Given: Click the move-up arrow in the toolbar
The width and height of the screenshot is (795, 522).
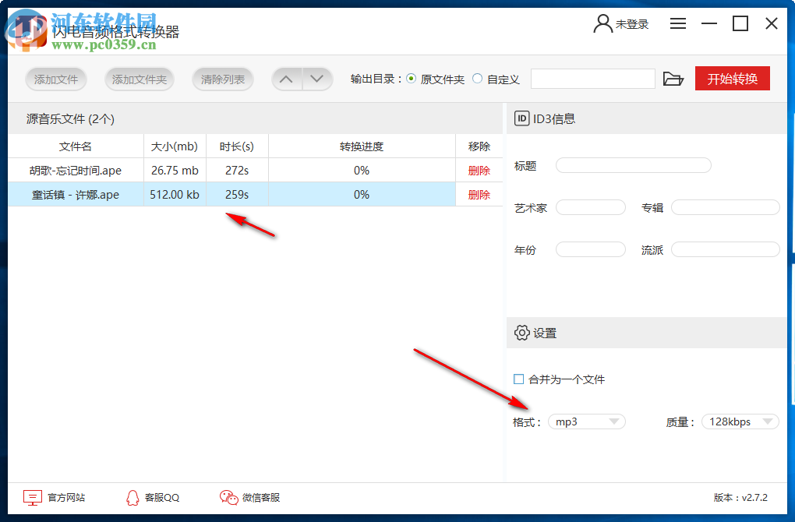Looking at the screenshot, I should coord(286,79).
